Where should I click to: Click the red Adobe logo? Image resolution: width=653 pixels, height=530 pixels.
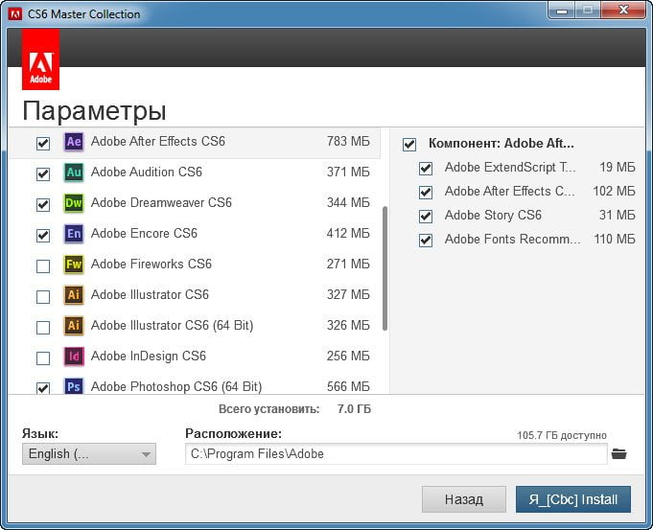click(x=40, y=59)
